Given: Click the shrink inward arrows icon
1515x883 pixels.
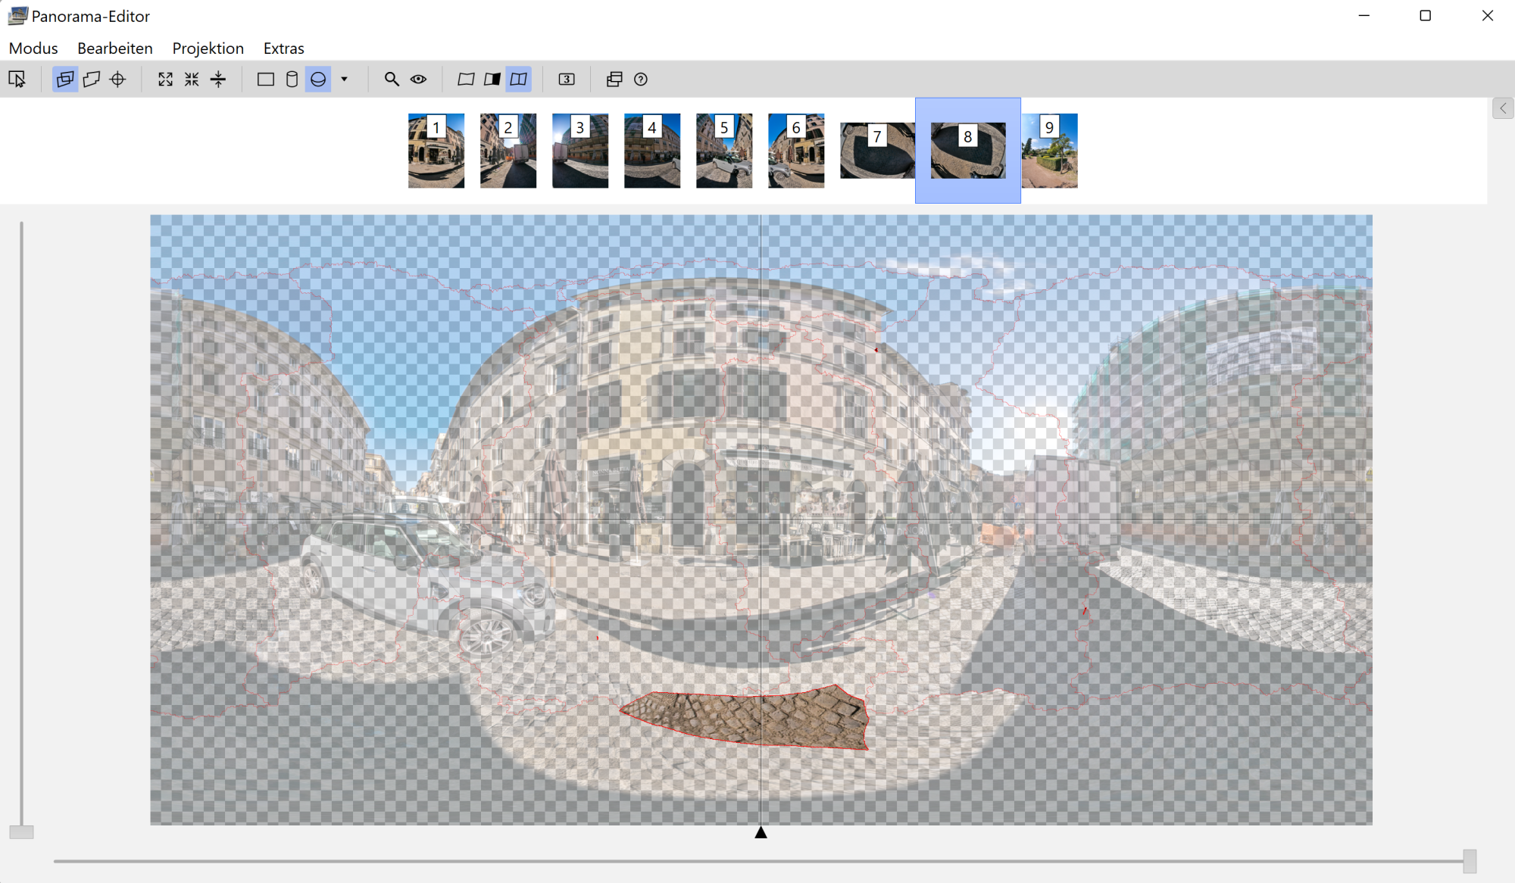Looking at the screenshot, I should click(x=192, y=79).
